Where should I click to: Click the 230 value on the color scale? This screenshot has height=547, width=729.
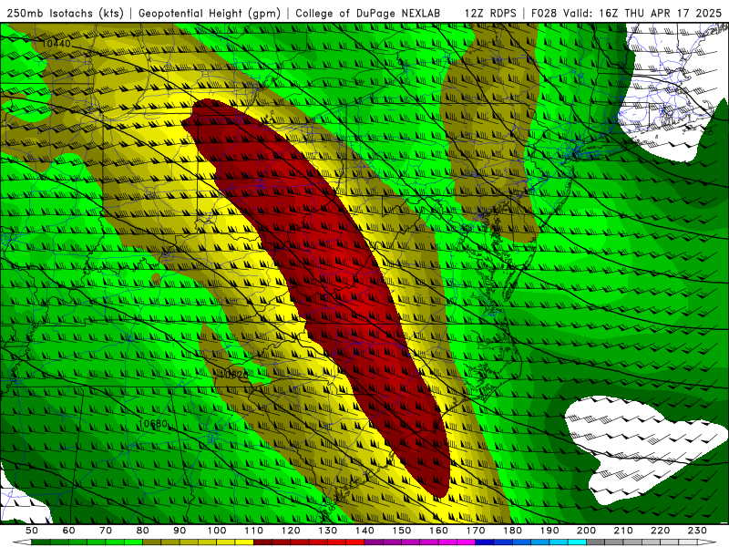click(697, 531)
